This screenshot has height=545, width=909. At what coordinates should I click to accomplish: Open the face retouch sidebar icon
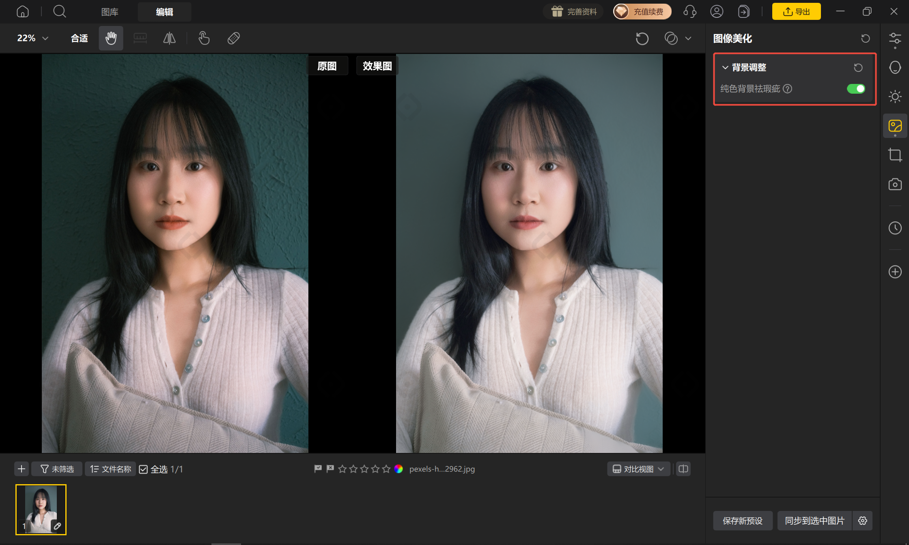[x=895, y=67]
